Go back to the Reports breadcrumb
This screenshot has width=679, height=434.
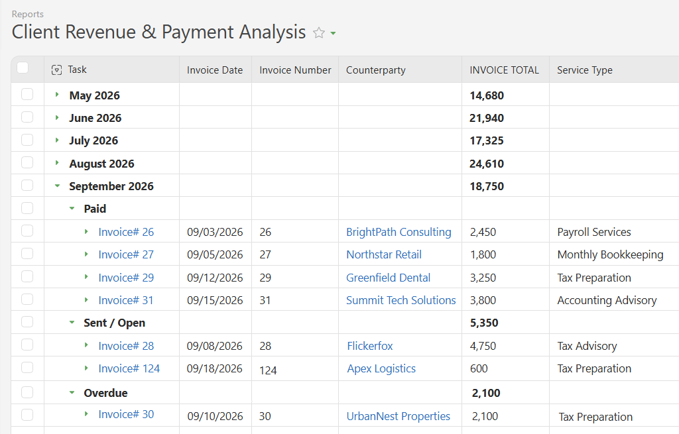(28, 14)
